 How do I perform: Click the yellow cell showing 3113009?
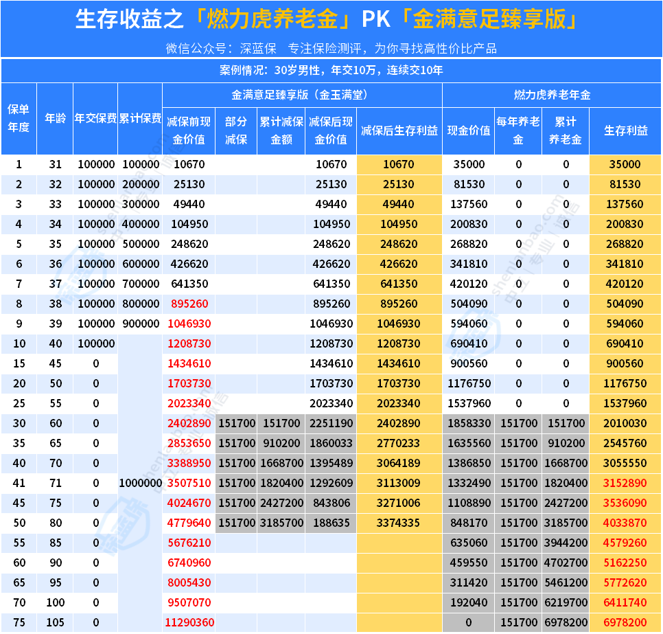tap(398, 483)
